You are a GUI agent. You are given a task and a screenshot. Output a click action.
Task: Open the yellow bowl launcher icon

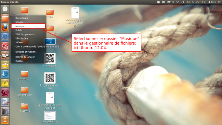coord(5,65)
